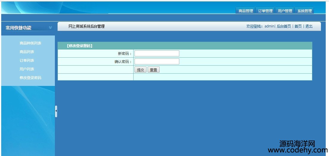Image resolution: width=329 pixels, height=156 pixels.
Task: Open the 订单管理 top menu tab
Action: (265, 11)
